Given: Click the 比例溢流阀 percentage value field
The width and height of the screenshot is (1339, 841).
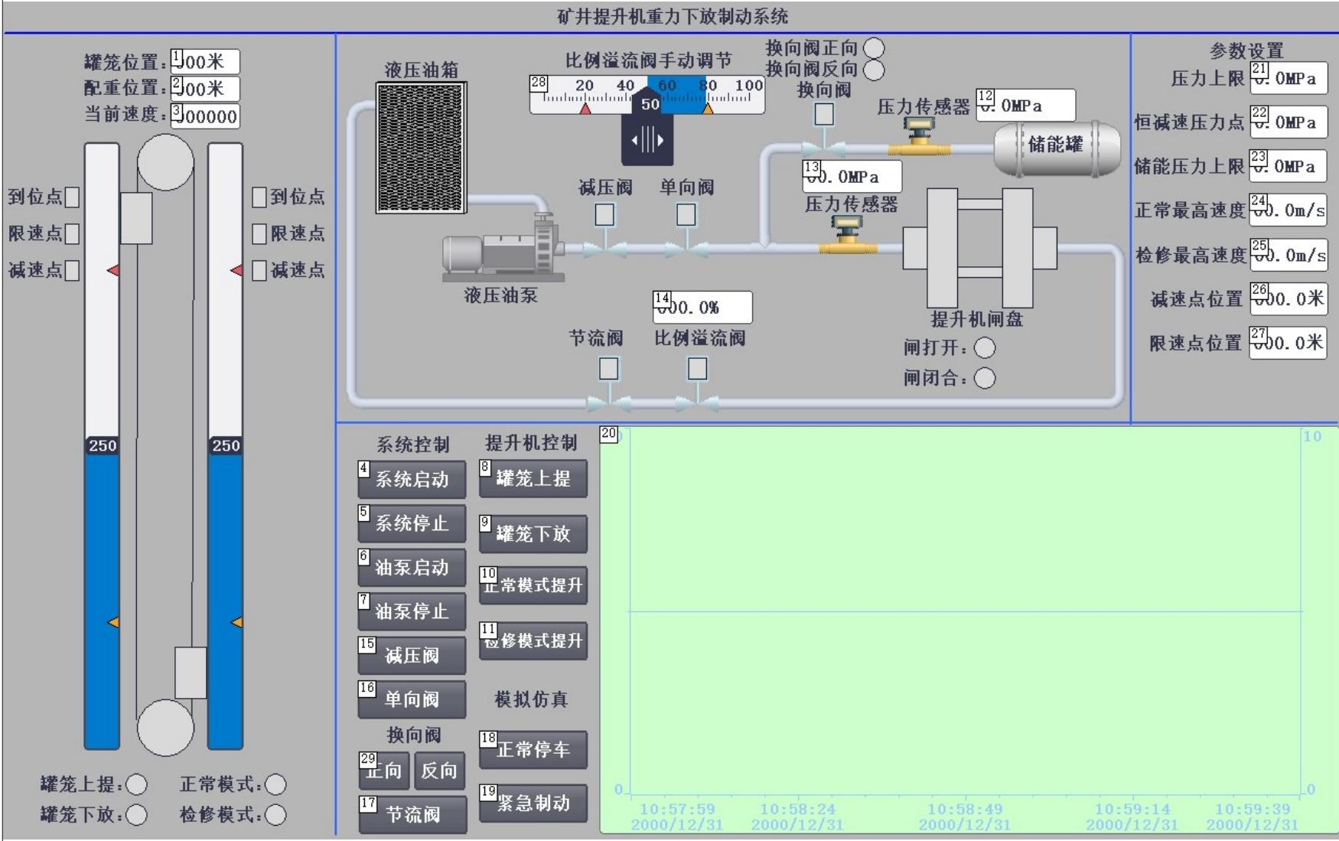Looking at the screenshot, I should coord(702,308).
